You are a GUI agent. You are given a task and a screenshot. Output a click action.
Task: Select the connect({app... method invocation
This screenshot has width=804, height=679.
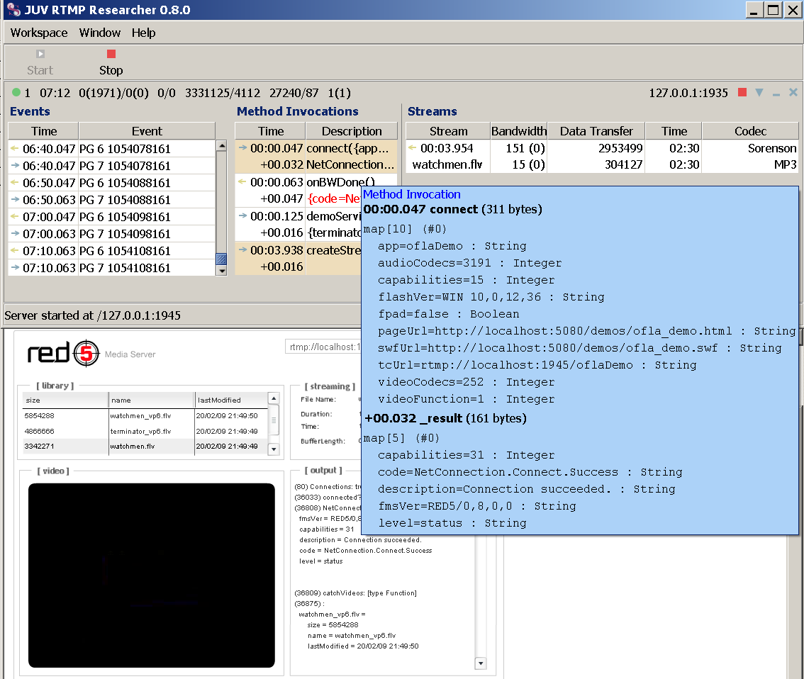point(316,149)
